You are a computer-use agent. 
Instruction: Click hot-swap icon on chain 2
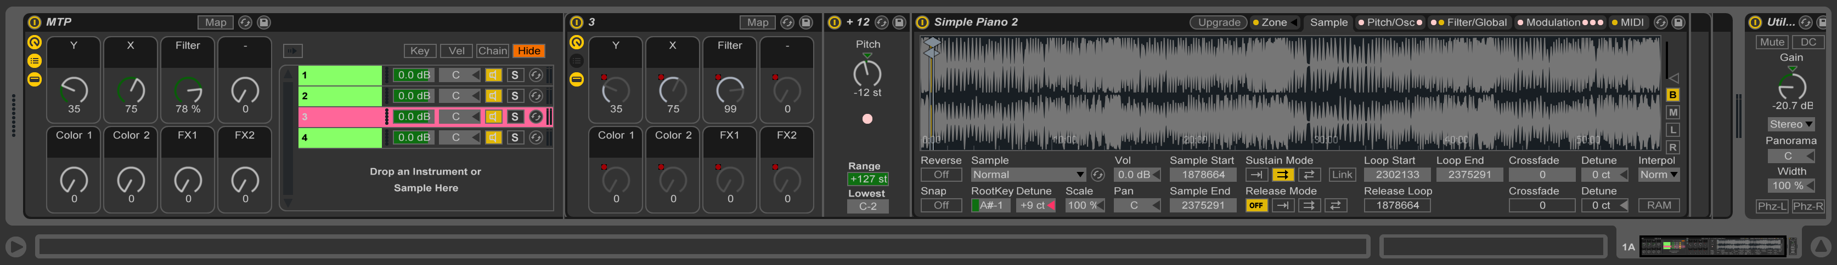coord(536,96)
